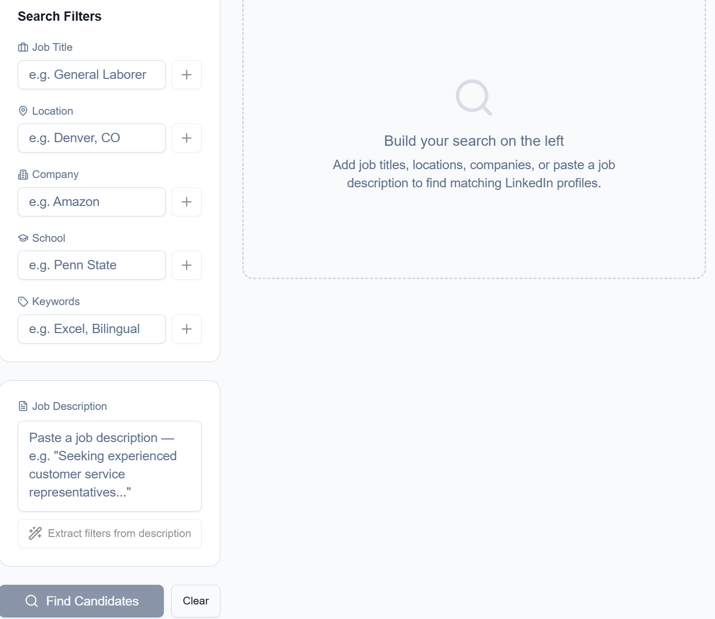Viewport: 715px width, 619px height.
Task: Add a school using the plus icon
Action: point(187,265)
